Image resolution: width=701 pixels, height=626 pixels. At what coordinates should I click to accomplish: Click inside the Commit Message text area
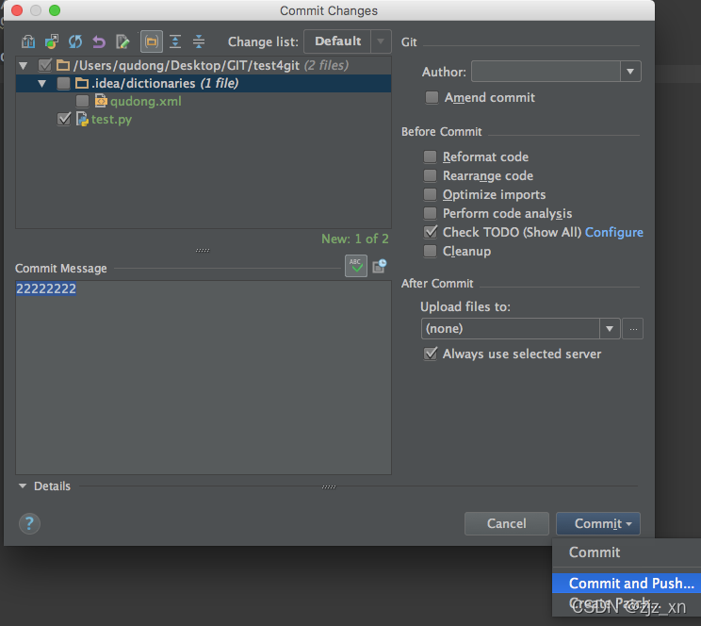(x=204, y=378)
